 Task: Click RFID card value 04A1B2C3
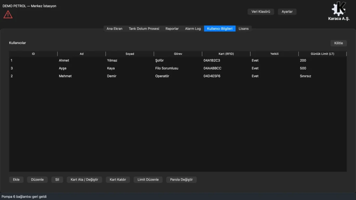(x=212, y=60)
